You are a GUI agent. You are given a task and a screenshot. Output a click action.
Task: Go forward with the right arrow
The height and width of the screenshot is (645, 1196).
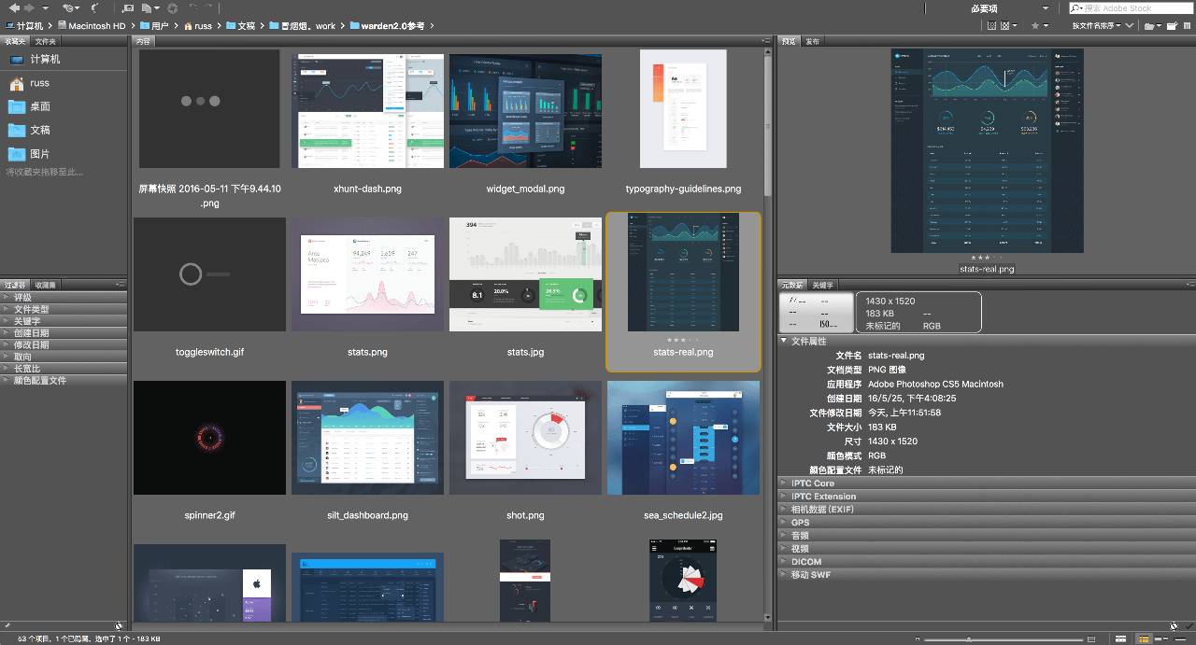[x=28, y=8]
